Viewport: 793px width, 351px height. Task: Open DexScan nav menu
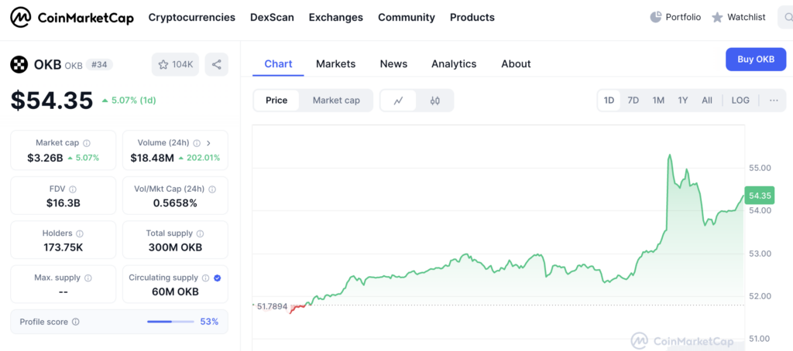pyautogui.click(x=272, y=17)
